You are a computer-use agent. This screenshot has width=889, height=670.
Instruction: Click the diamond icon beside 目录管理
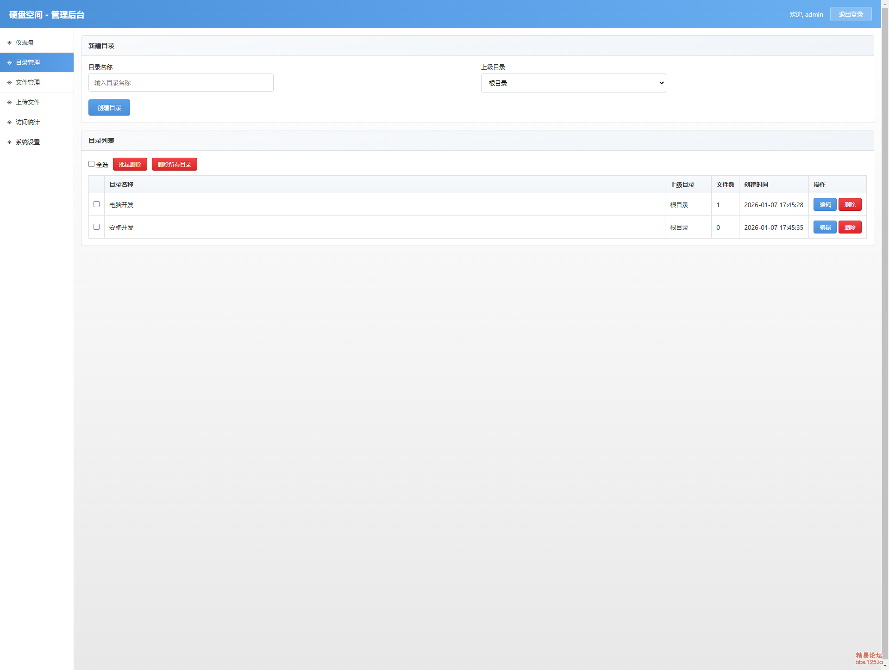pyautogui.click(x=9, y=62)
